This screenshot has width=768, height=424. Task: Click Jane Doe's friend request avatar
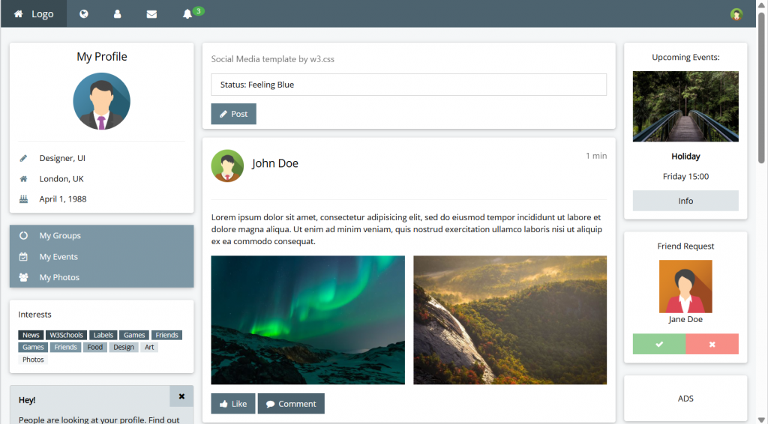[685, 287]
